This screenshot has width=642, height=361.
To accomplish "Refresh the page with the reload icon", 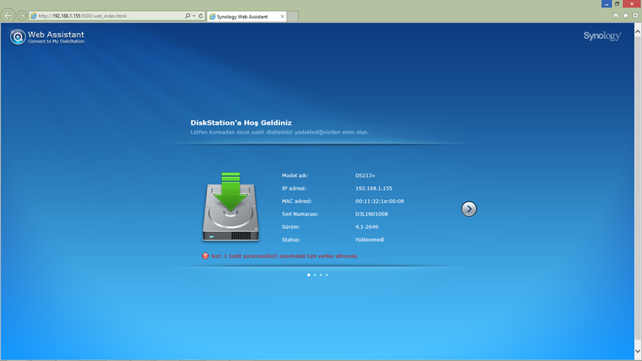I will coord(201,16).
